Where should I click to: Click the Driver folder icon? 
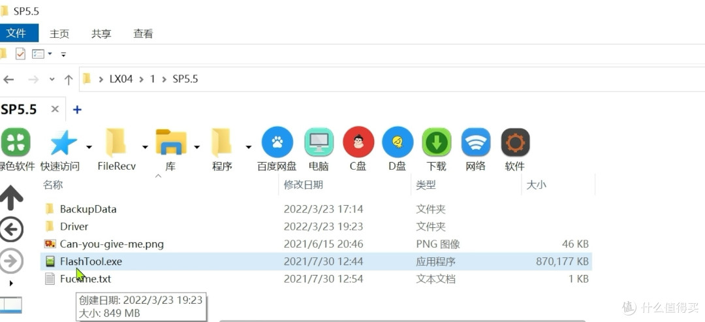tap(50, 226)
